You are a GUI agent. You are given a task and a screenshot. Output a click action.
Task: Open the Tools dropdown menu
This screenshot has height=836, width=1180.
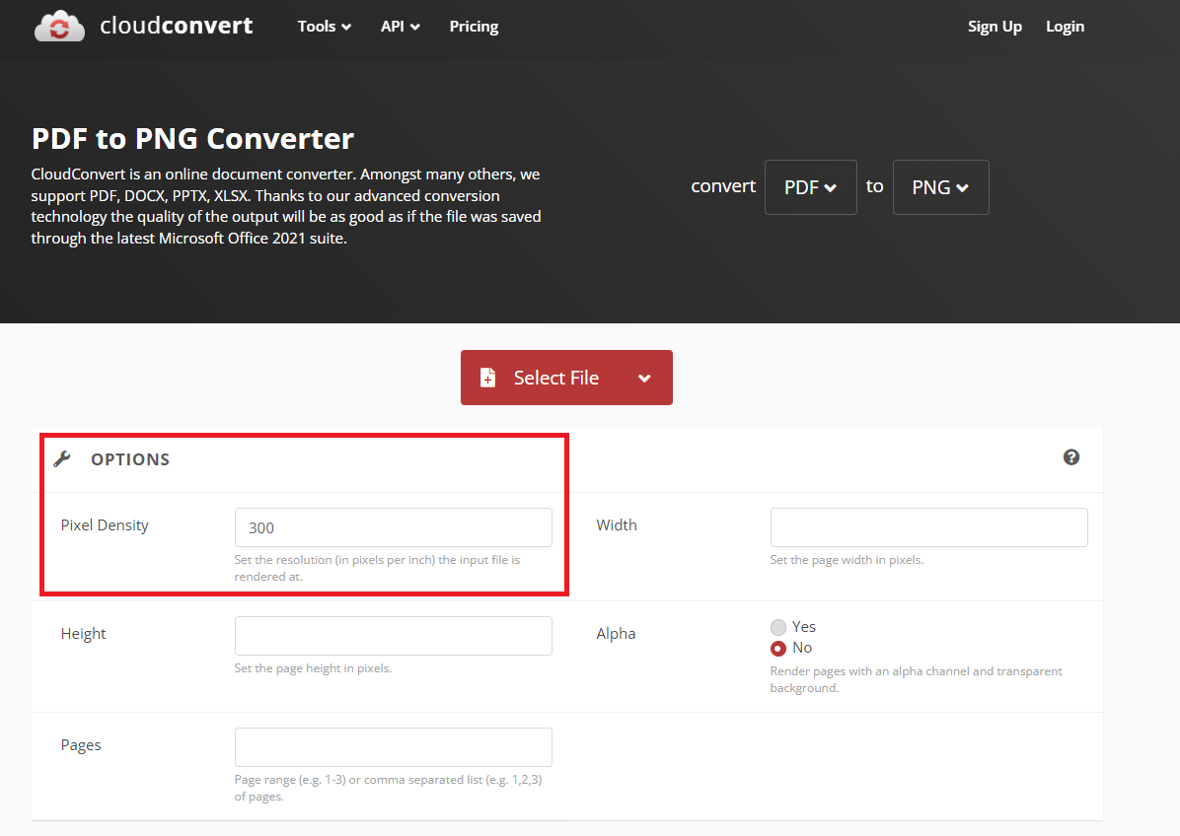pyautogui.click(x=325, y=27)
